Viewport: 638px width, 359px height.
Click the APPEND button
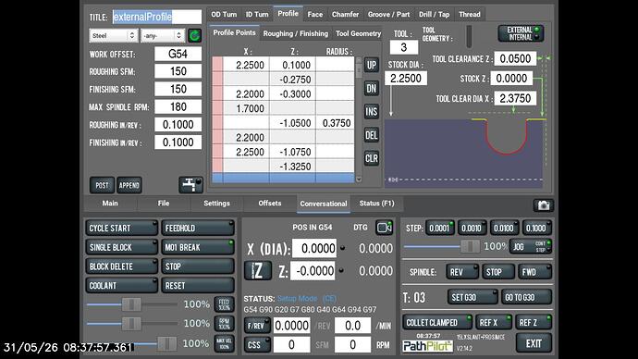click(129, 185)
